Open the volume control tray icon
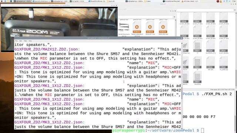This screenshot has width=237, height=133. [230, 1]
